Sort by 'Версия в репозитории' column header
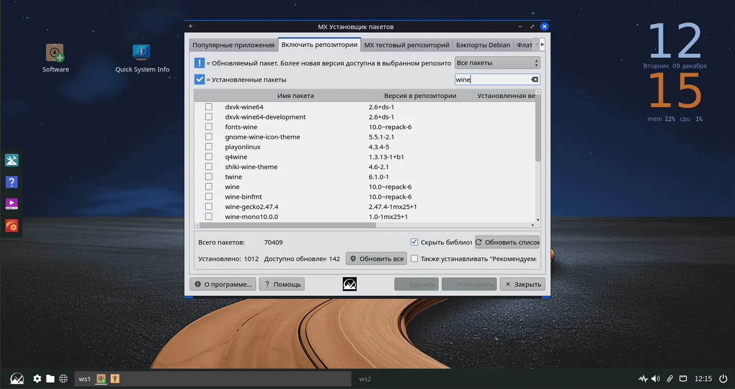The width and height of the screenshot is (735, 389). [x=420, y=96]
